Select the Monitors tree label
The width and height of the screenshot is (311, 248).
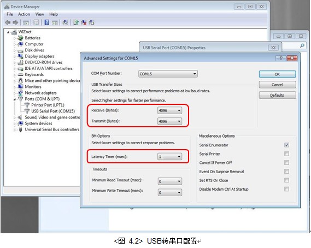click(x=33, y=87)
